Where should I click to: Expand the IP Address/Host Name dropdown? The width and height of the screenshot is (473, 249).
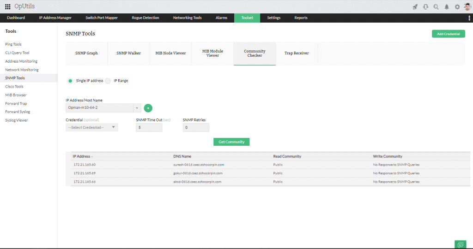137,108
